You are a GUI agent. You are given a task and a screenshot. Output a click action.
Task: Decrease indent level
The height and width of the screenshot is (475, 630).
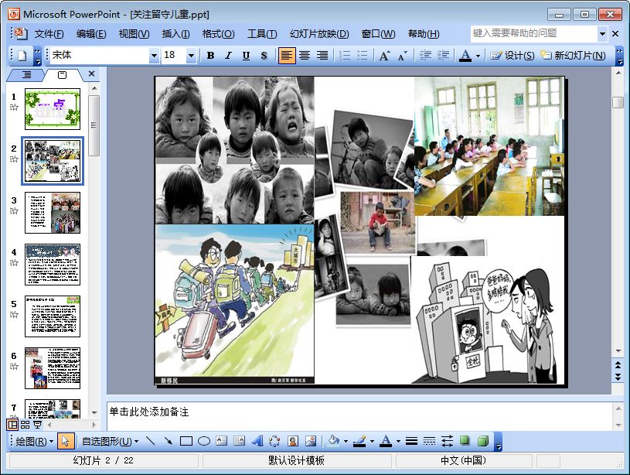(425, 56)
